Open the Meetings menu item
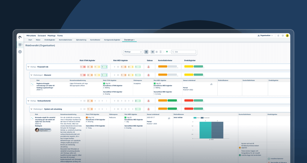307x163 pixels. coord(51,35)
